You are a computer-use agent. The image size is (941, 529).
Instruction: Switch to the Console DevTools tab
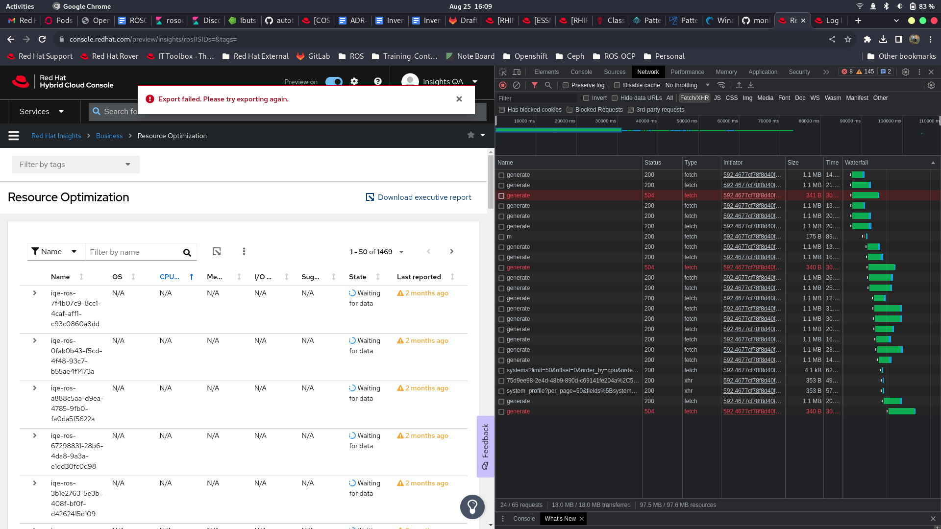581,72
